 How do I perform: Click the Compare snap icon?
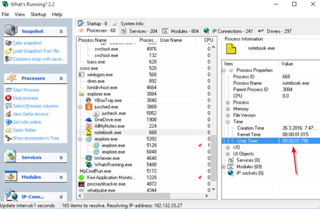tap(9, 59)
